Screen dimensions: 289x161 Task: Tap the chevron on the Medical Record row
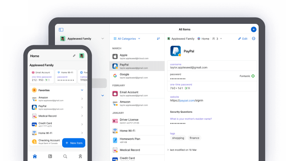[82, 116]
